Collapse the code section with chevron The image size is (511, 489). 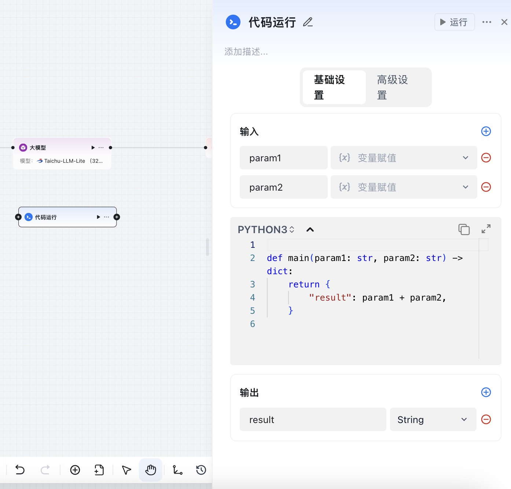click(310, 229)
